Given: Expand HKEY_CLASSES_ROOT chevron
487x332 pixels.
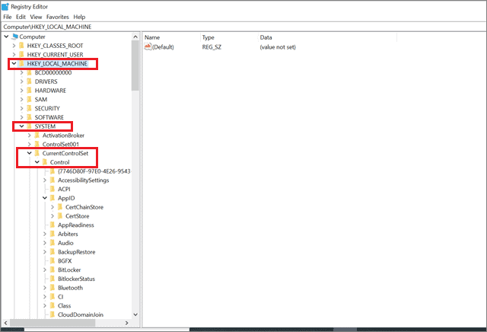Looking at the screenshot, I should point(14,46).
